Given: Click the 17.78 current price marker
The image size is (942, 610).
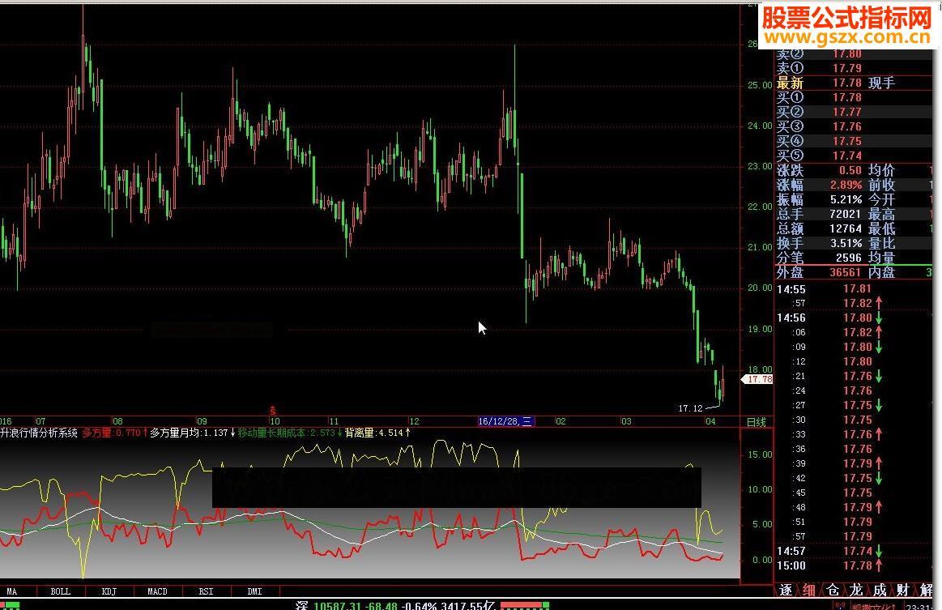Looking at the screenshot, I should point(759,379).
